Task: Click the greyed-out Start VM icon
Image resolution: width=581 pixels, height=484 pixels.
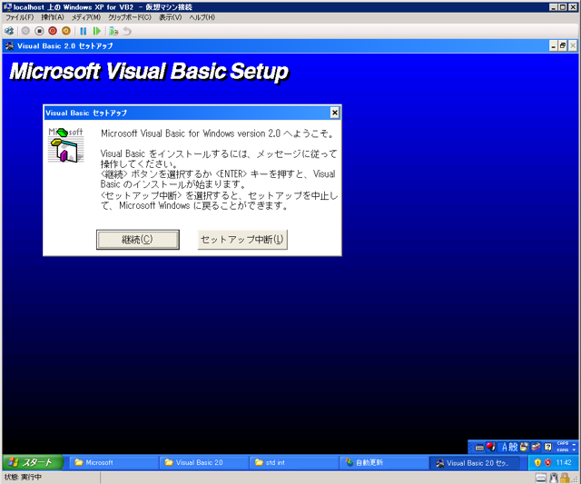Action: tap(25, 31)
